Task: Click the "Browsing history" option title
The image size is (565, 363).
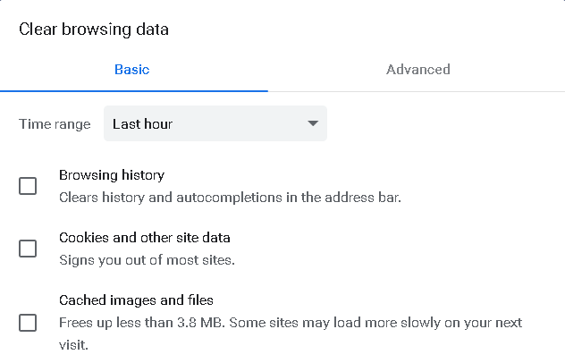Action: (112, 175)
